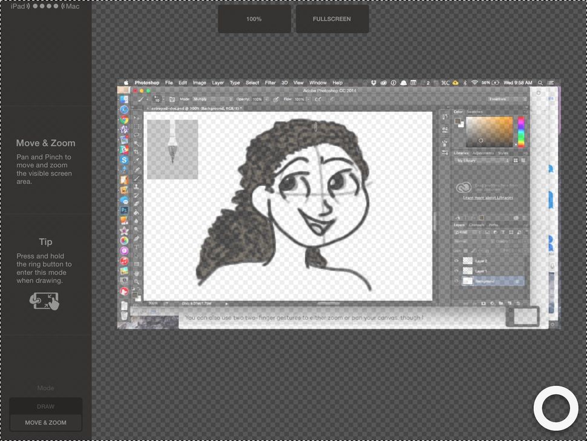Switch to the Channels tab

click(x=476, y=225)
